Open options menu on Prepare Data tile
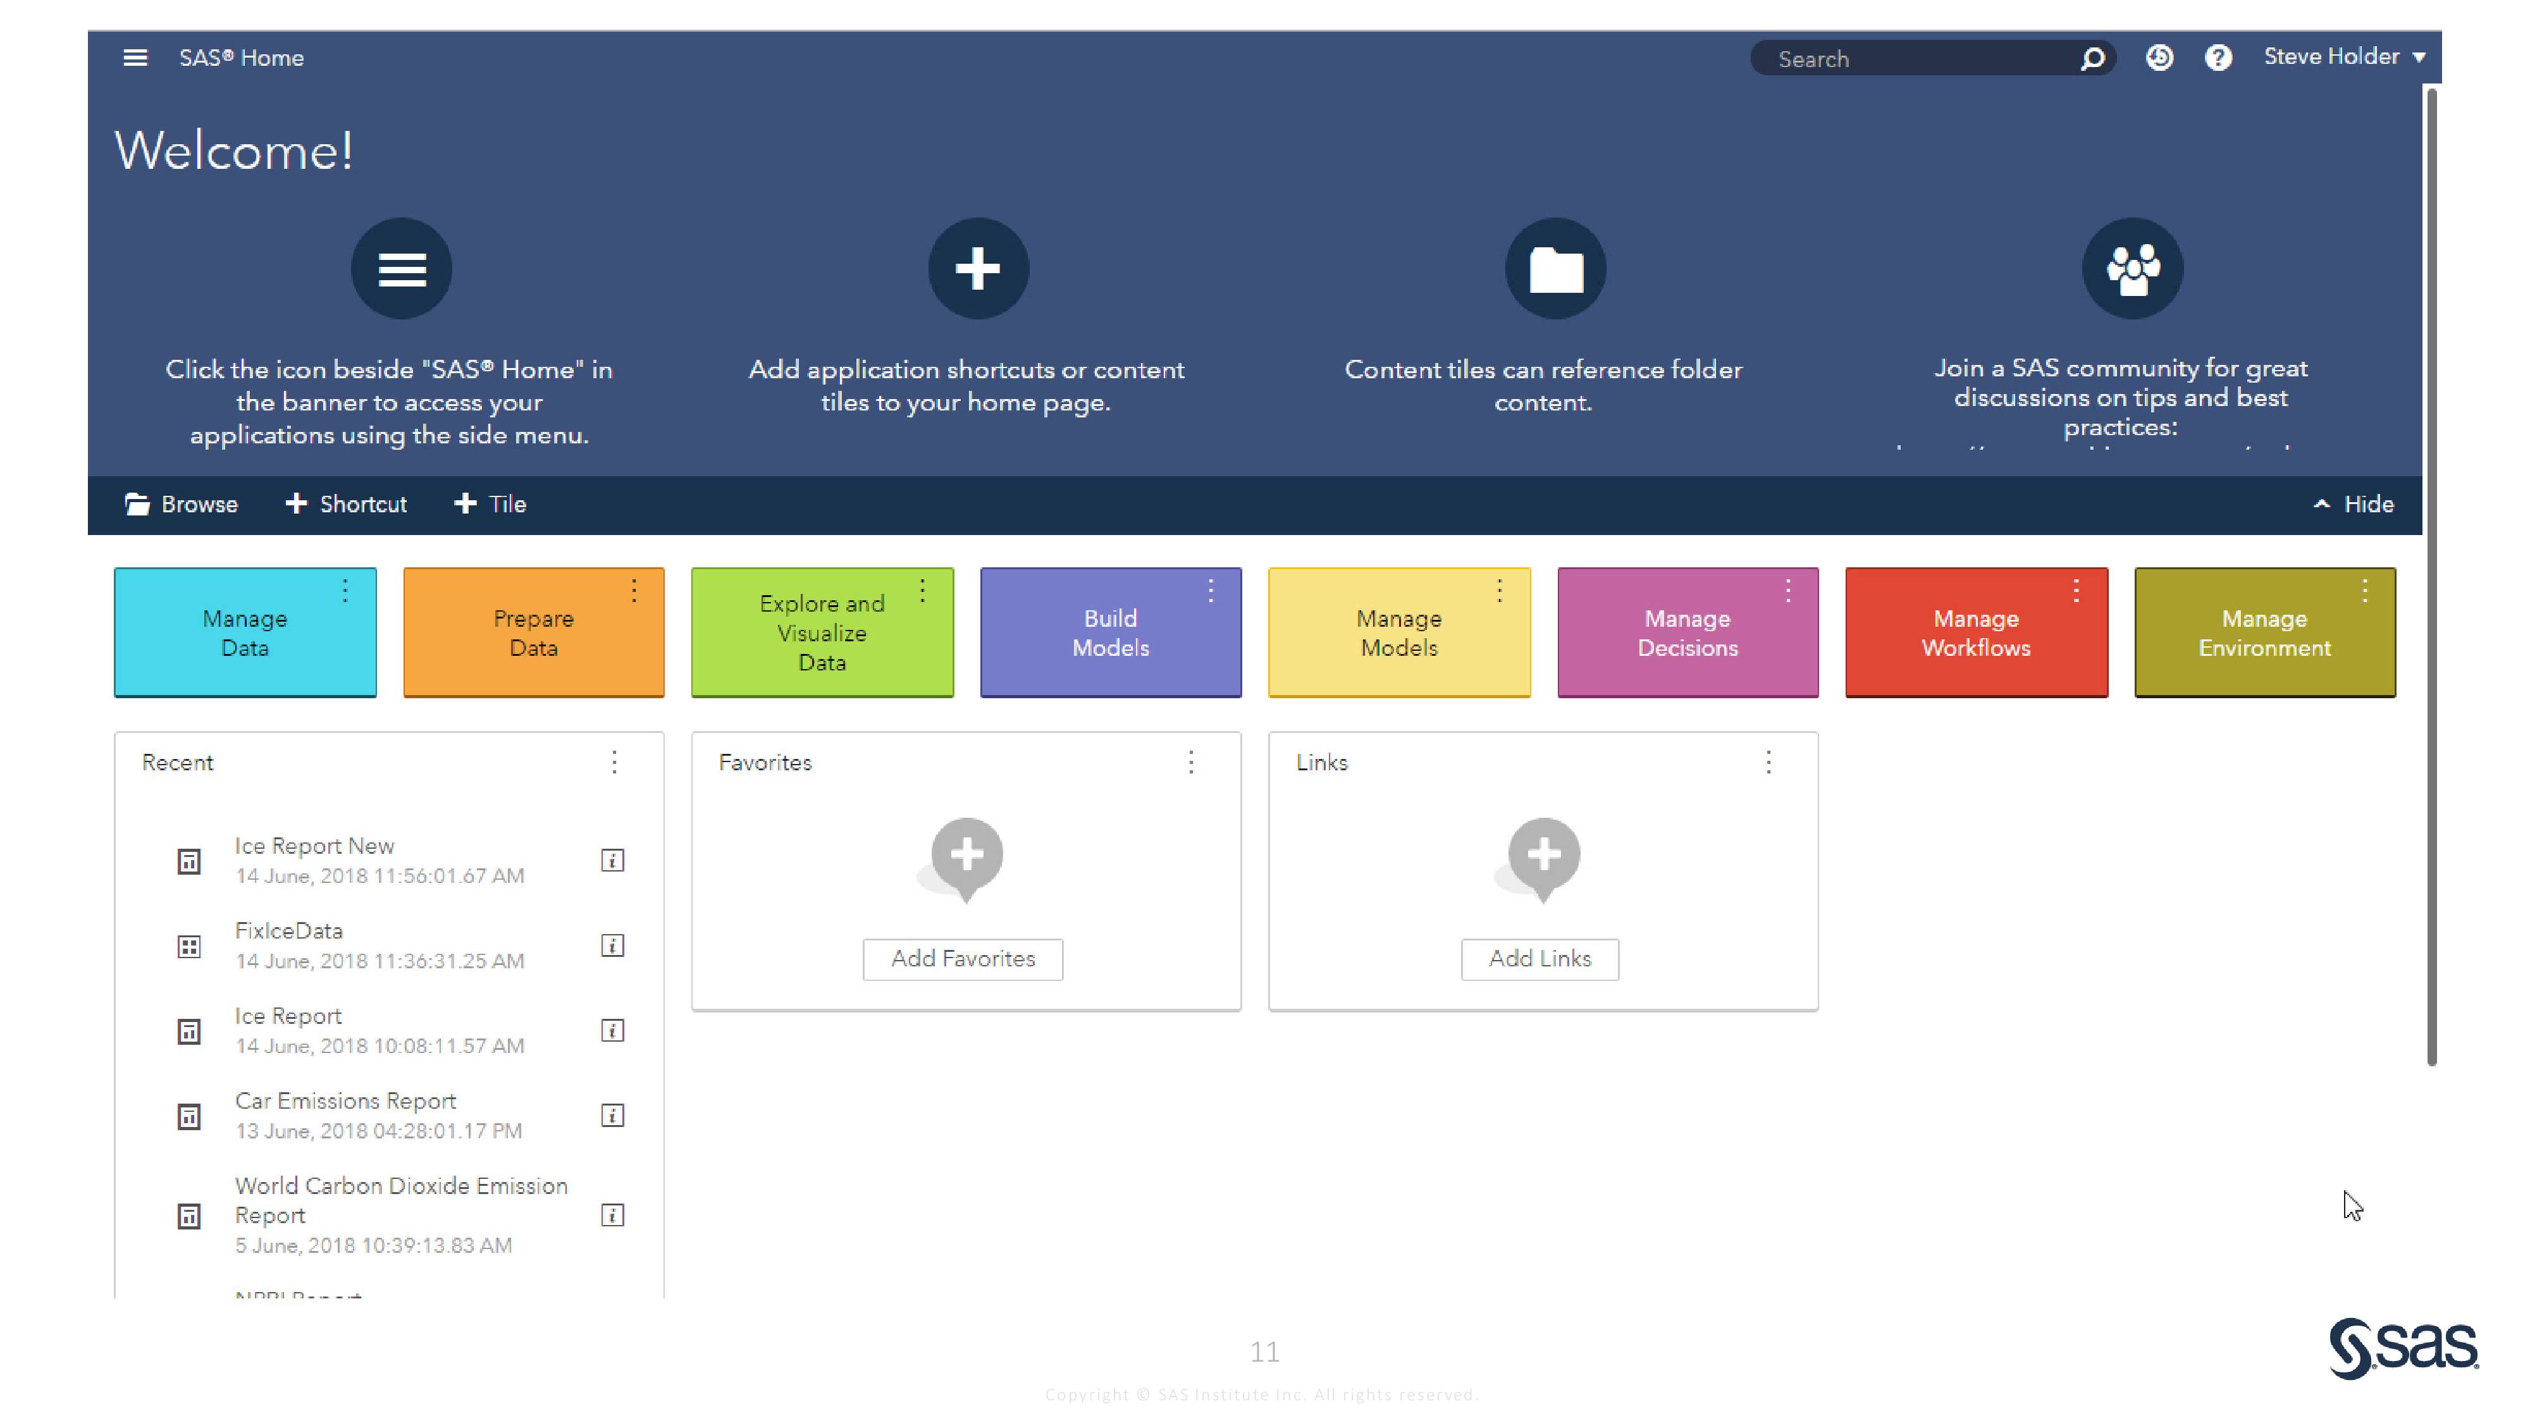This screenshot has height=1423, width=2530. coord(634,590)
